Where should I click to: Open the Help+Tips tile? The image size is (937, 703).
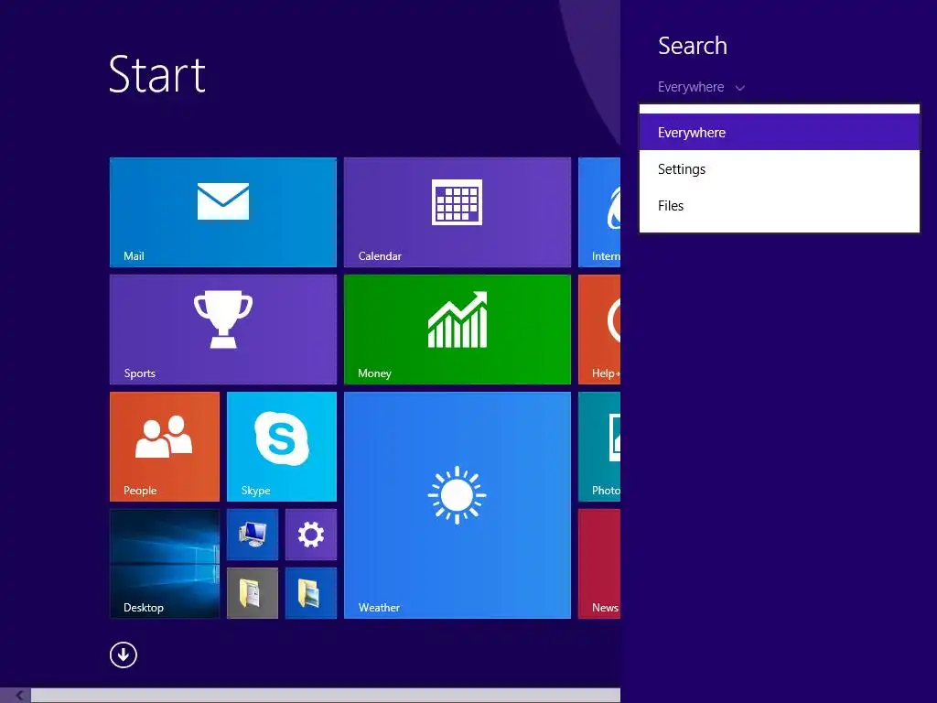click(x=599, y=330)
